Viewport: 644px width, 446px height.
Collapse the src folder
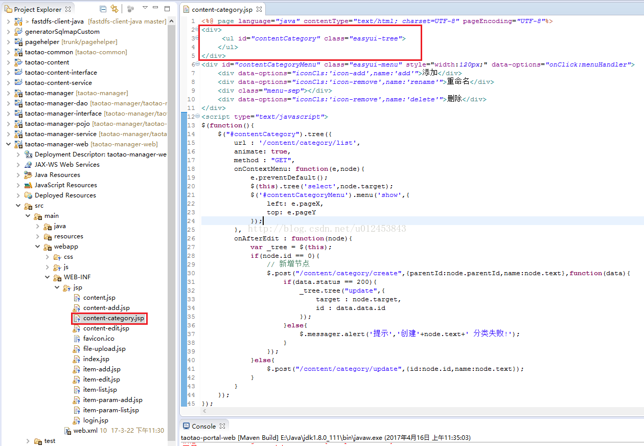(18, 205)
